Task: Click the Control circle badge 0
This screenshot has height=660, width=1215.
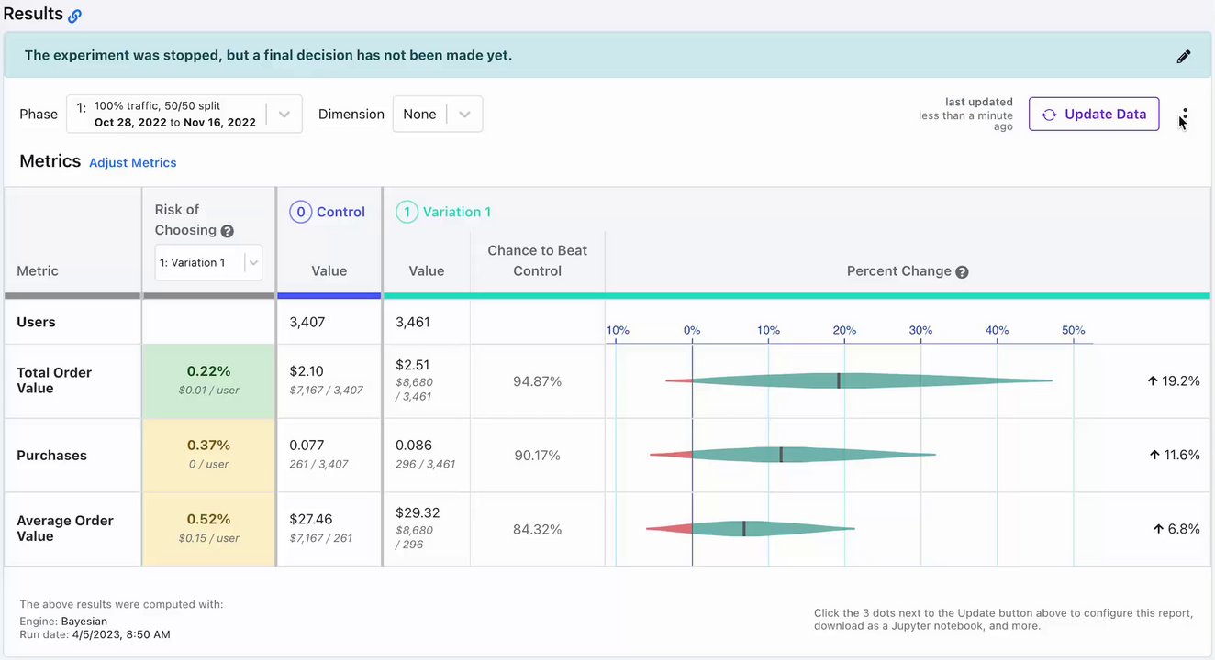Action: (300, 212)
